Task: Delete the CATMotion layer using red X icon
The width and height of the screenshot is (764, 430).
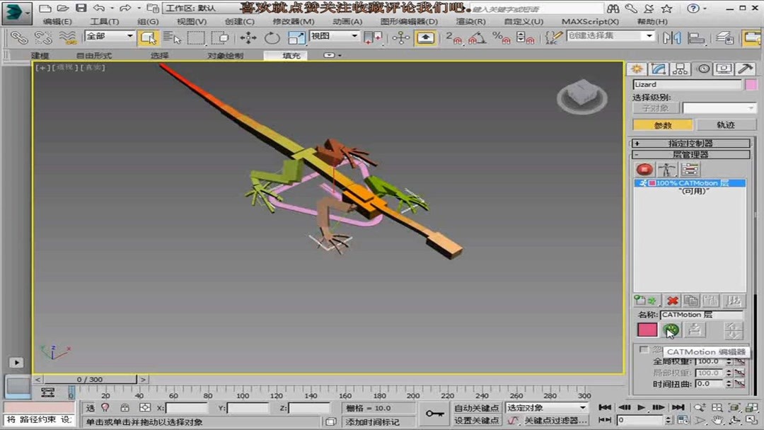Action: (672, 301)
